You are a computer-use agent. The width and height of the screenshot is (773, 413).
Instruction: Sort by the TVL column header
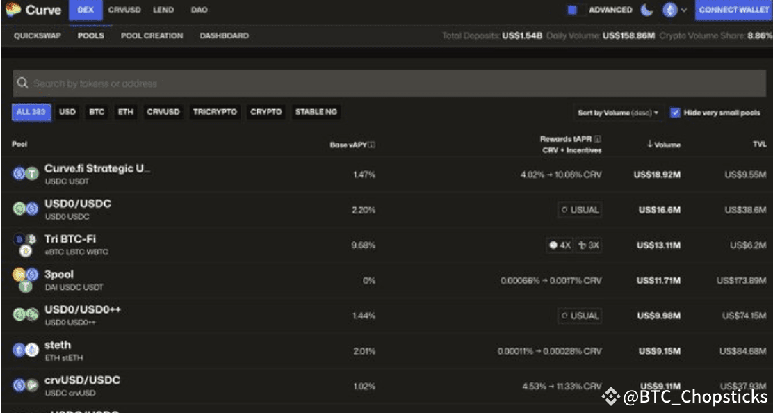point(760,145)
